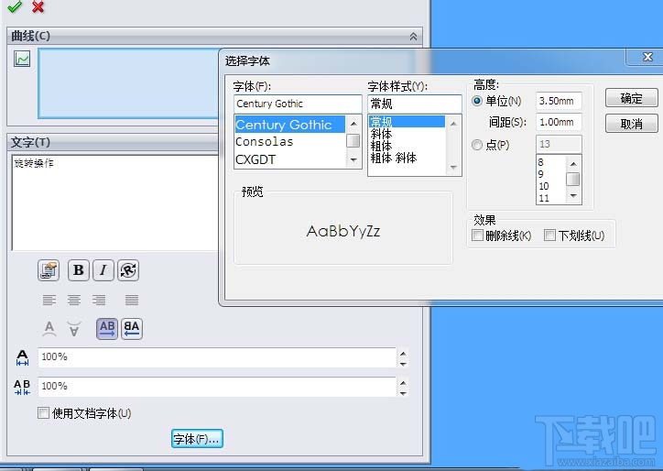Screen dimensions: 663x471
Task: Center align the text
Action: coord(74,300)
